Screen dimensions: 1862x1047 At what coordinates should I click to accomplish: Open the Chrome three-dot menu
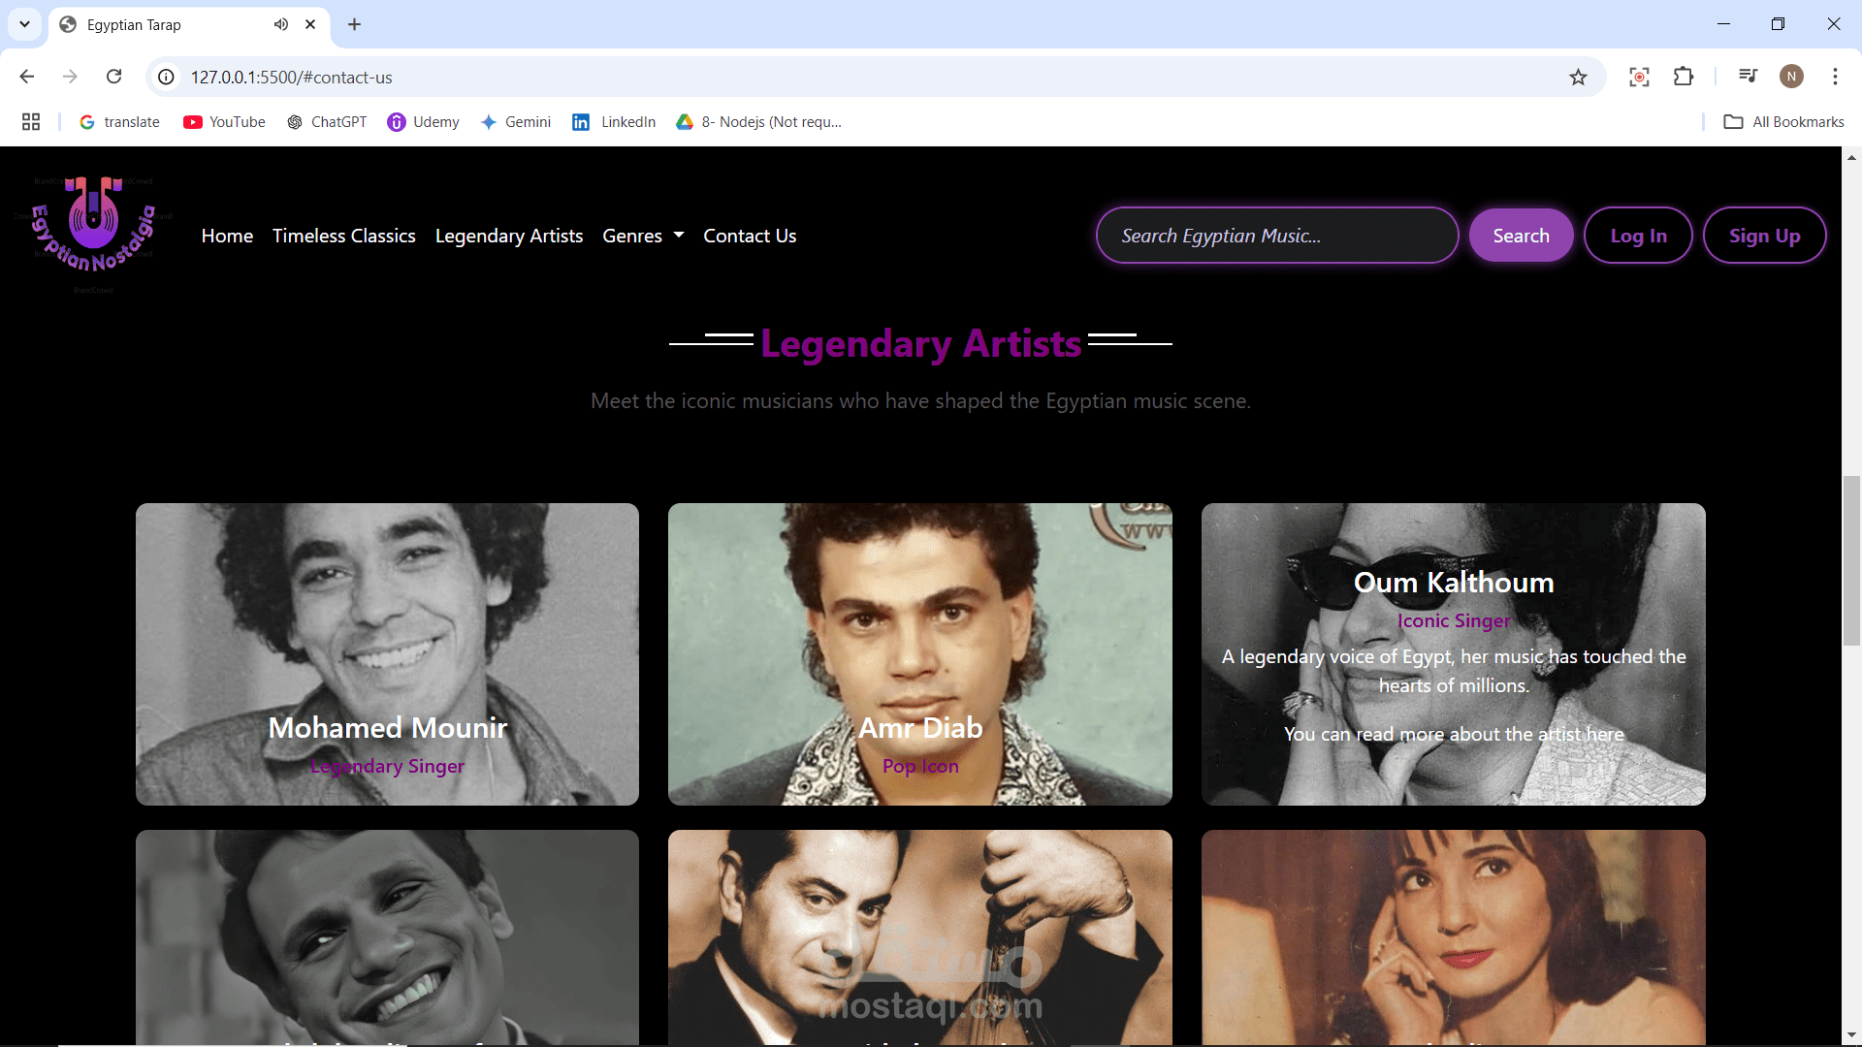click(x=1835, y=77)
